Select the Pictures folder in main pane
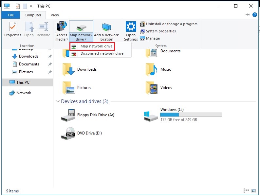Viewport: 260px width, 196px height. (77, 88)
